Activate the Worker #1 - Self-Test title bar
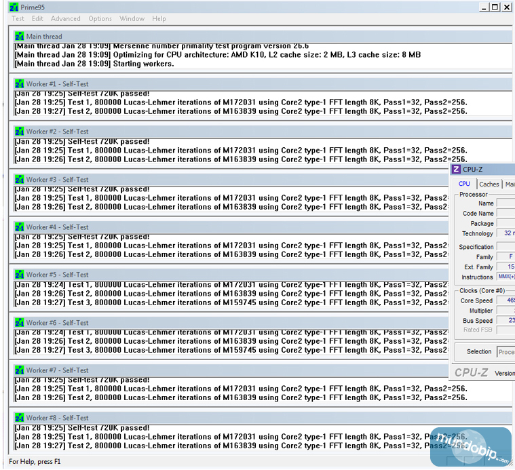The height and width of the screenshot is (470, 515). tap(263, 83)
